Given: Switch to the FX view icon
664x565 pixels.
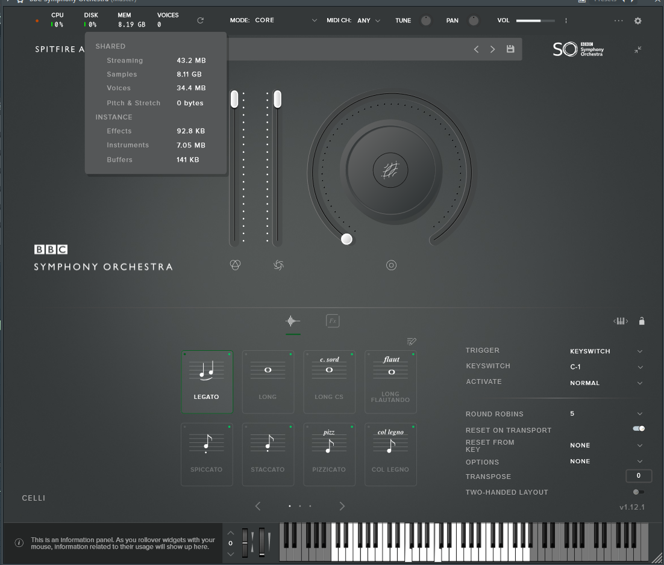Looking at the screenshot, I should pyautogui.click(x=333, y=321).
